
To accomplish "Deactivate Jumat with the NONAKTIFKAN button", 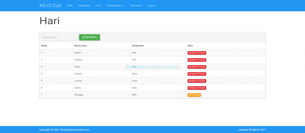I will [x=197, y=81].
